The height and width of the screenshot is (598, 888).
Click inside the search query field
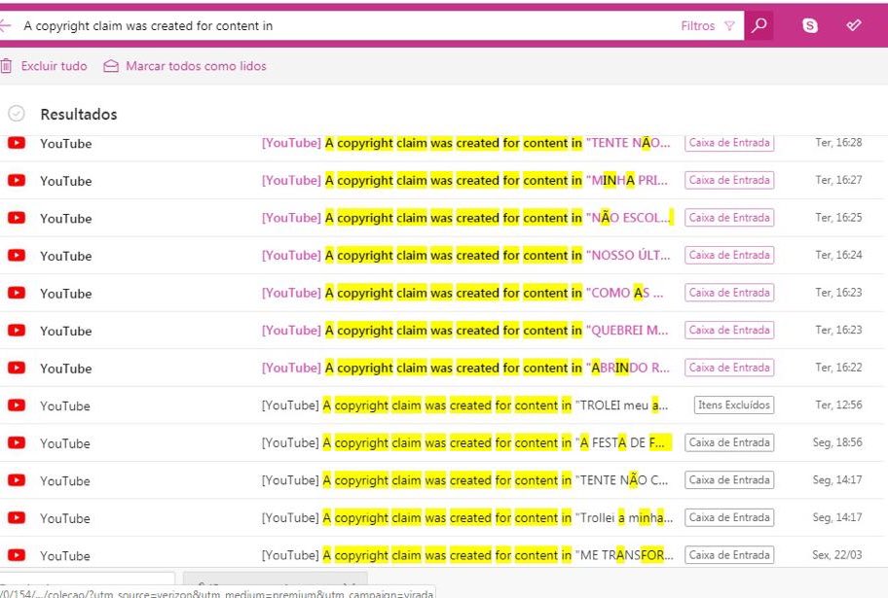point(346,25)
